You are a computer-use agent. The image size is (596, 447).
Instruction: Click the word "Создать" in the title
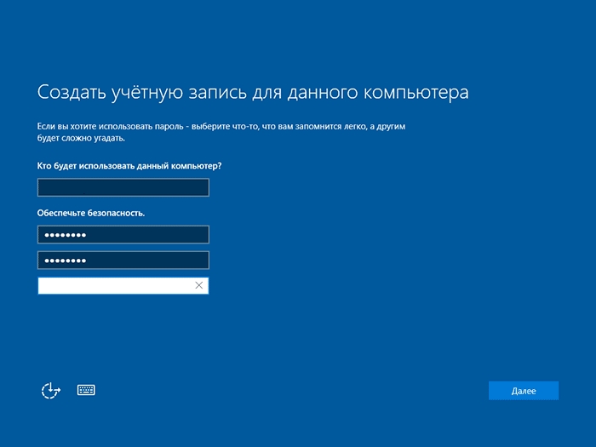point(72,92)
